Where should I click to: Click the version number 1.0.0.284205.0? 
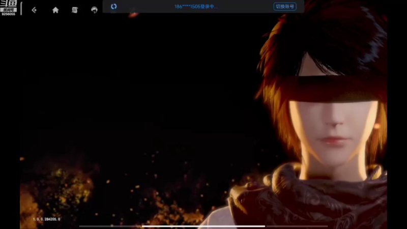tap(46, 219)
